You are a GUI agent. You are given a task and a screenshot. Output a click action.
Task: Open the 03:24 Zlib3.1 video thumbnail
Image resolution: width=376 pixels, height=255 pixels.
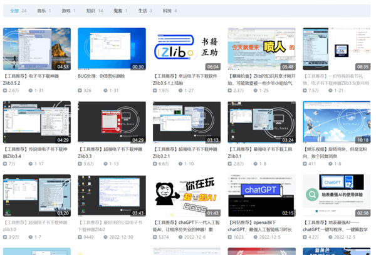[x=261, y=122]
